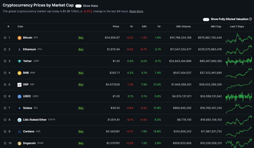Sort by the Coin column header
Screen dimensions: 254x148
(20, 27)
